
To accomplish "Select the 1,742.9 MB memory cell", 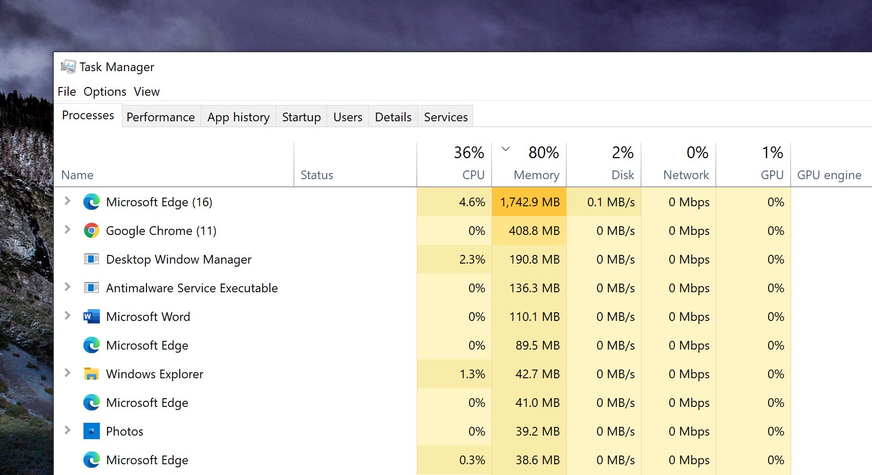I will [x=529, y=202].
